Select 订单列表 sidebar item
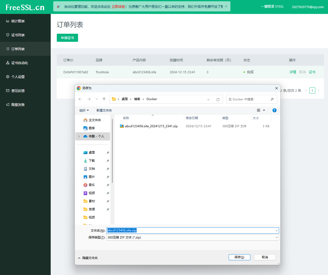The image size is (328, 275). point(25,49)
